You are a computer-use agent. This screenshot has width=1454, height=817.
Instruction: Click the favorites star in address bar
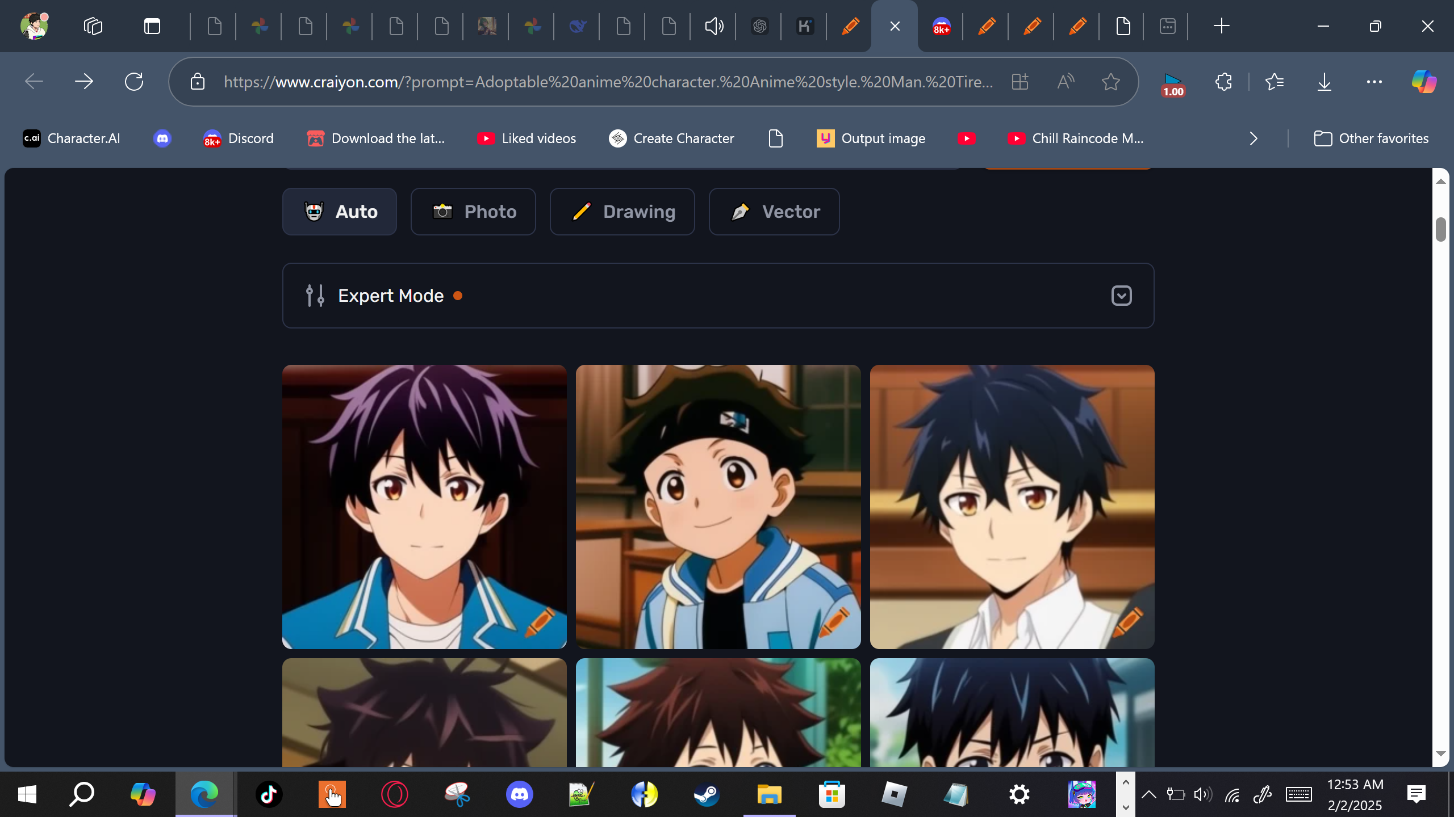pos(1110,82)
